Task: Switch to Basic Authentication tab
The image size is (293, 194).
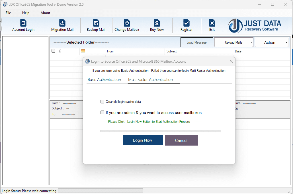Action: tap(104, 80)
